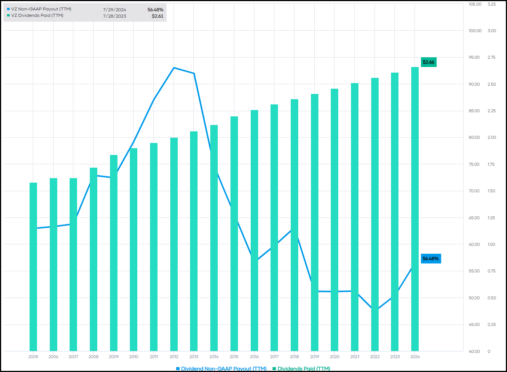Select the 2015 dividends bar

point(234,234)
